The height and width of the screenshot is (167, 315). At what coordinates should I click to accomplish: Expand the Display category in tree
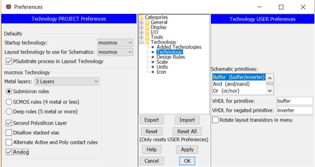click(141, 27)
